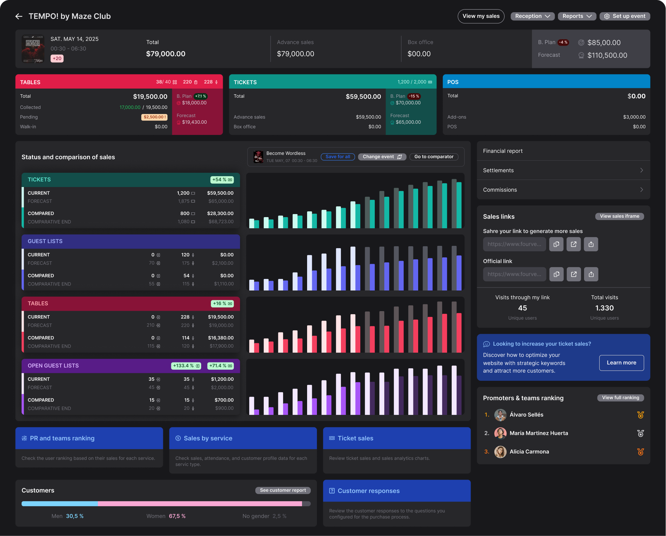Screen dimensions: 666x536
Task: Click Change event button
Action: click(382, 157)
